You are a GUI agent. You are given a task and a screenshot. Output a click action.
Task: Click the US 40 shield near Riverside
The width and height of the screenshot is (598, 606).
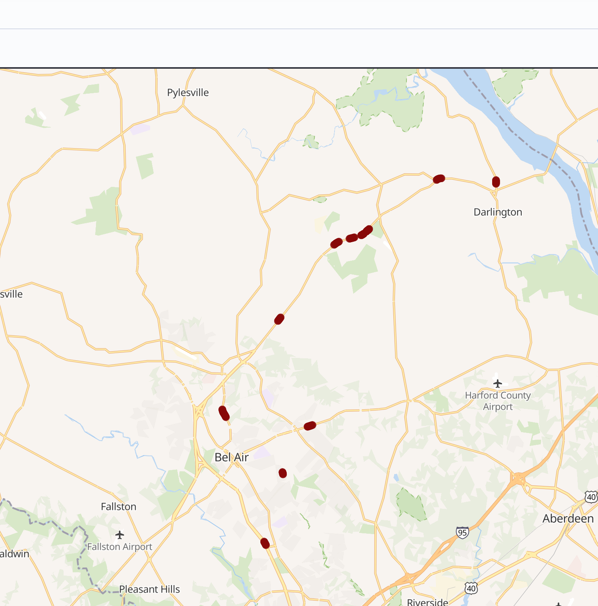(x=471, y=588)
